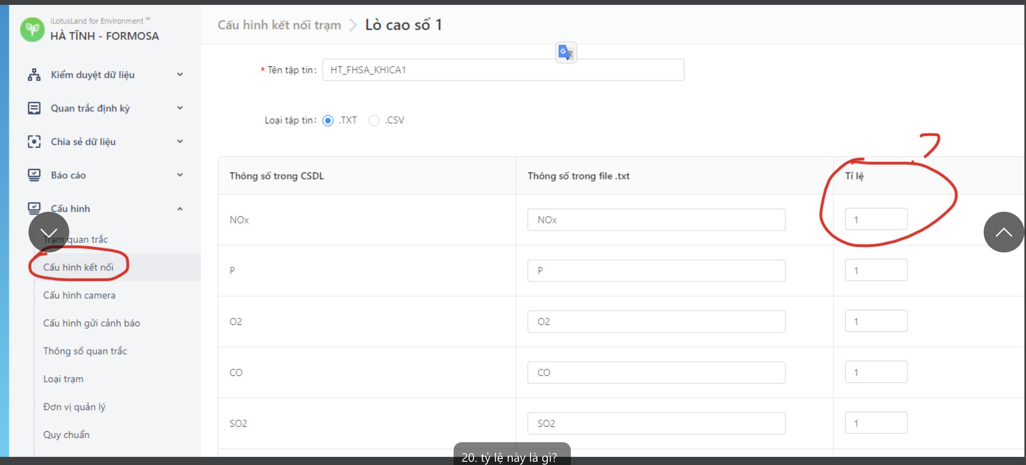Select the .TXT file type radio
The image size is (1026, 465).
(x=328, y=121)
